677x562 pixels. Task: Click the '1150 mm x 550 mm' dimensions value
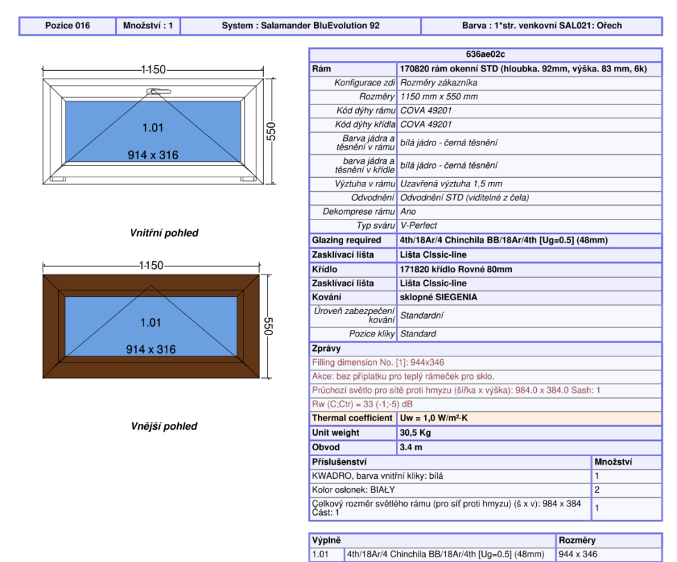(439, 97)
